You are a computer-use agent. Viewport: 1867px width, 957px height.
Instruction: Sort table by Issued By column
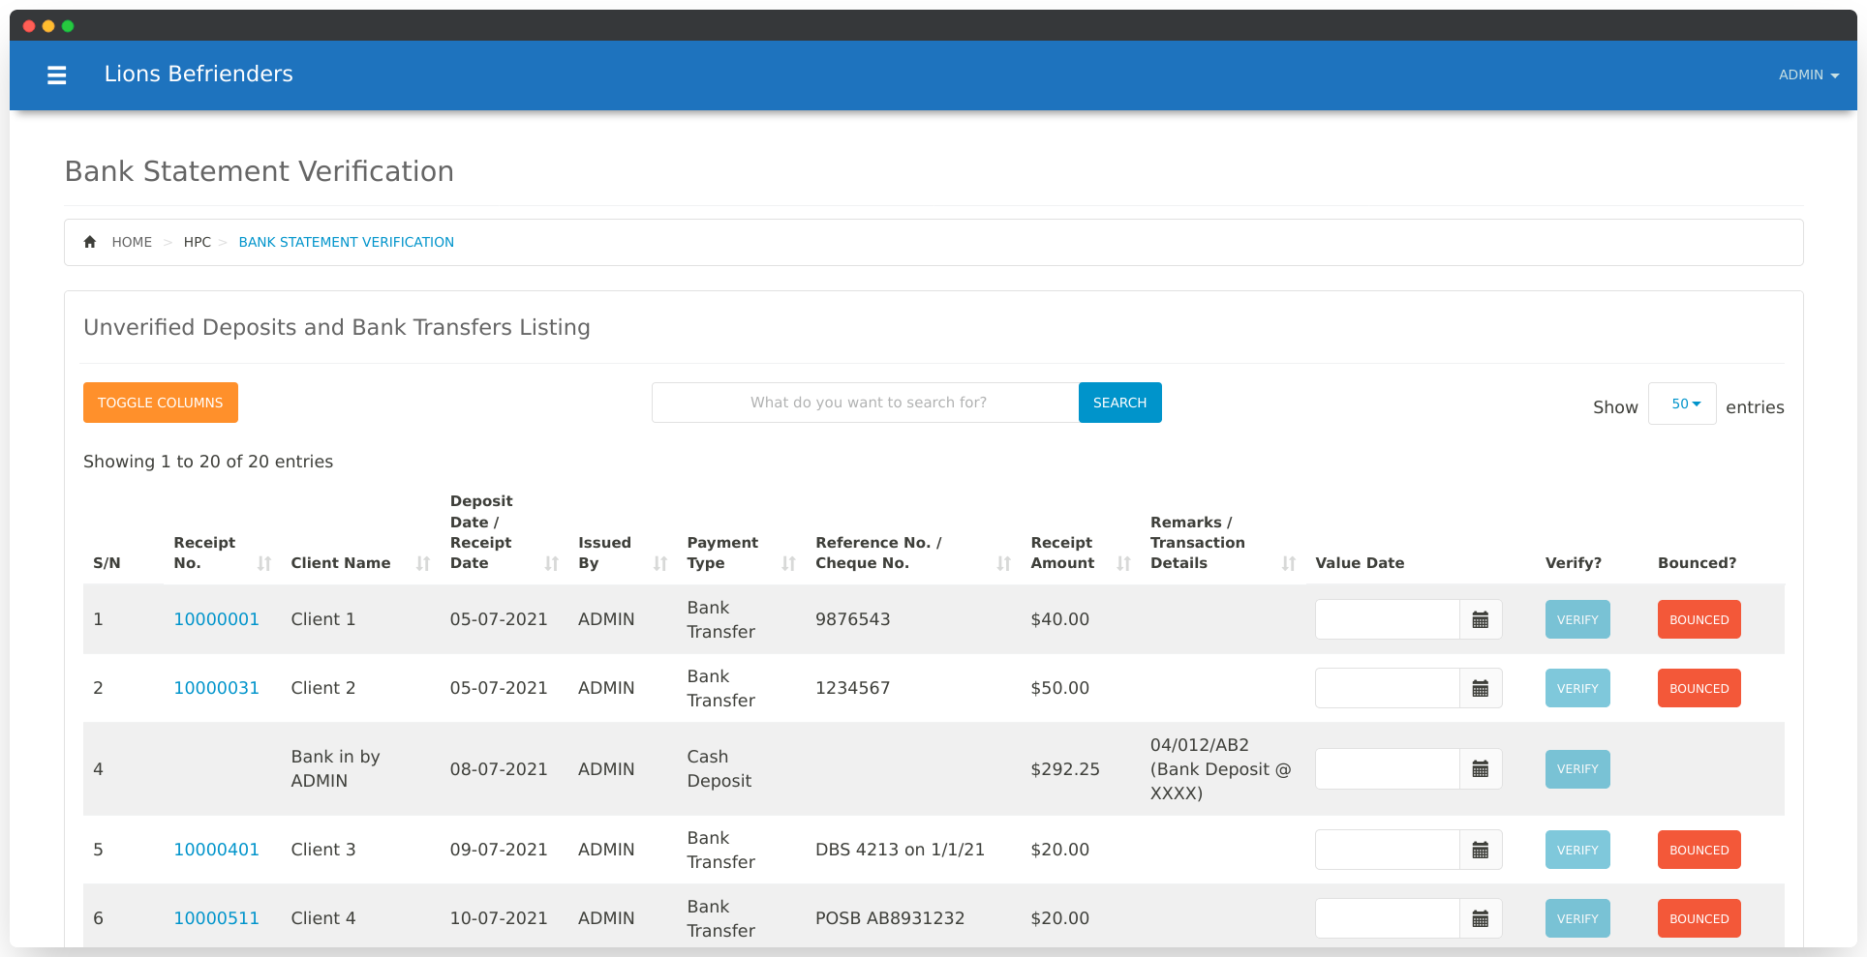(660, 563)
